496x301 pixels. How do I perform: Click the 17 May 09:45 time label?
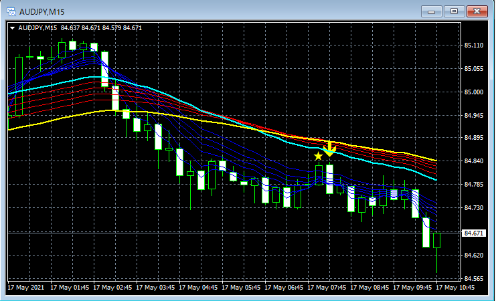coord(412,288)
